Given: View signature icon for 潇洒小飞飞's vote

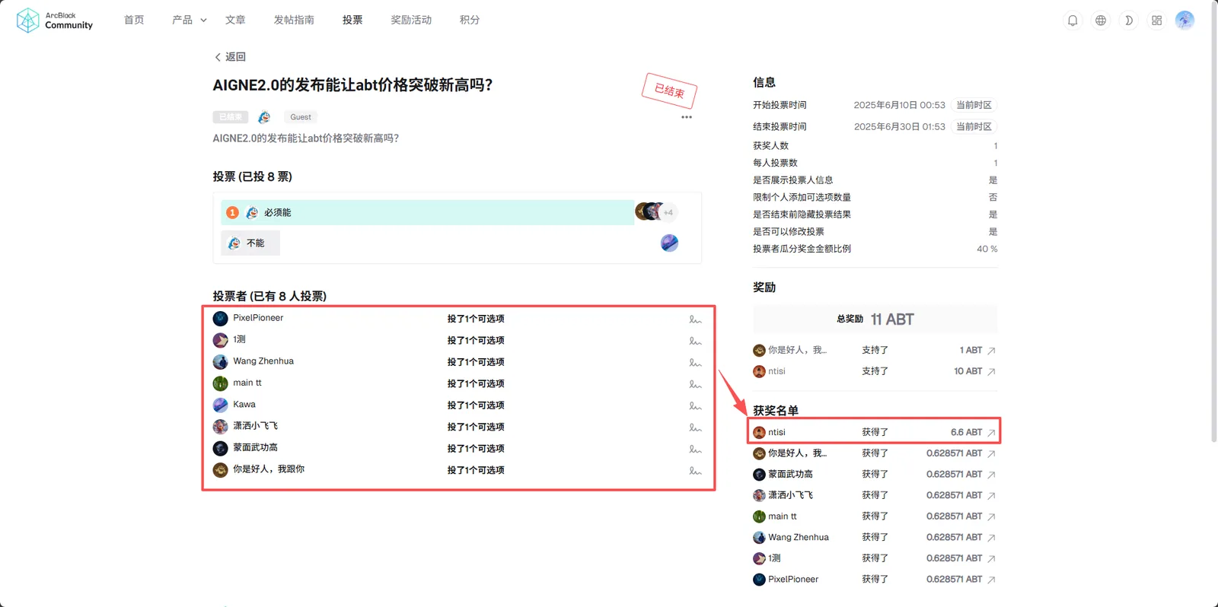Looking at the screenshot, I should click(695, 427).
